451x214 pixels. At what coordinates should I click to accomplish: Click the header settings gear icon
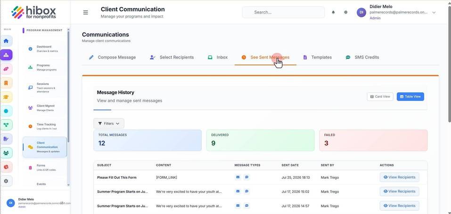pyautogui.click(x=346, y=12)
